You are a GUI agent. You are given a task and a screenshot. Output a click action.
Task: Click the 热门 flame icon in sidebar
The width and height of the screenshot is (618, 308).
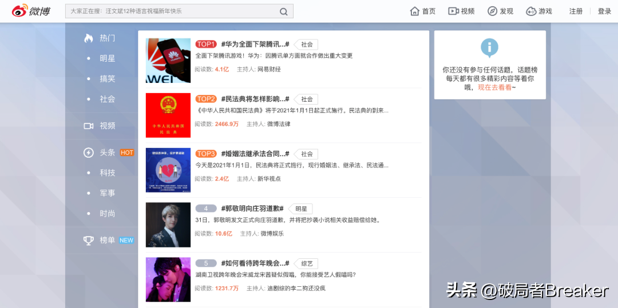click(88, 38)
